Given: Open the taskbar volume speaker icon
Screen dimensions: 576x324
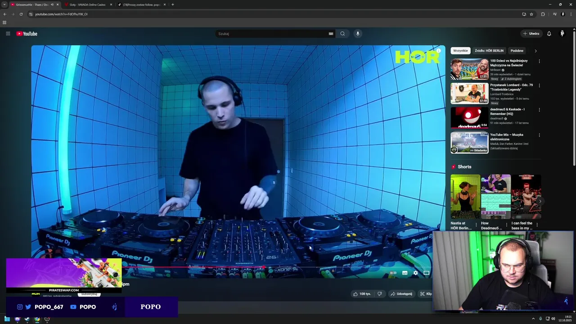Looking at the screenshot, I should point(553,319).
